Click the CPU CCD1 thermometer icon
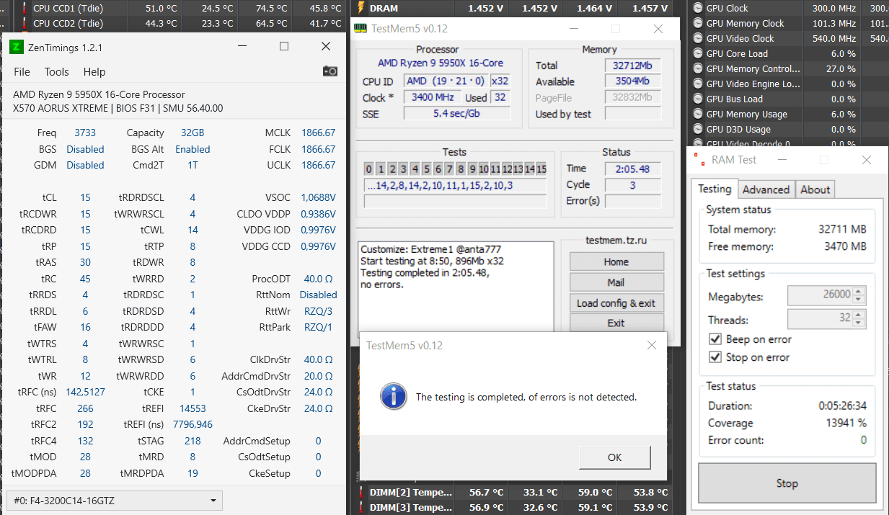 (25, 8)
